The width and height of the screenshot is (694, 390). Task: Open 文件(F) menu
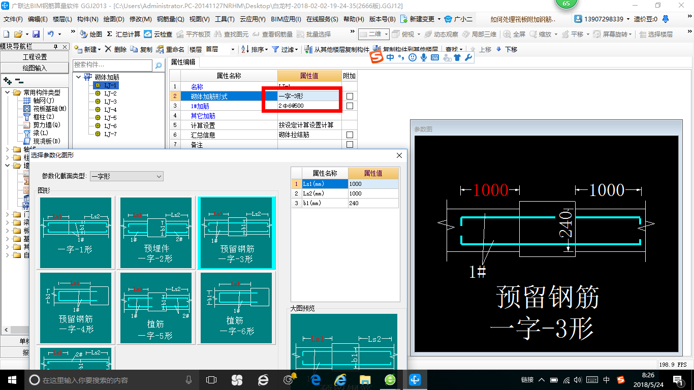13,19
